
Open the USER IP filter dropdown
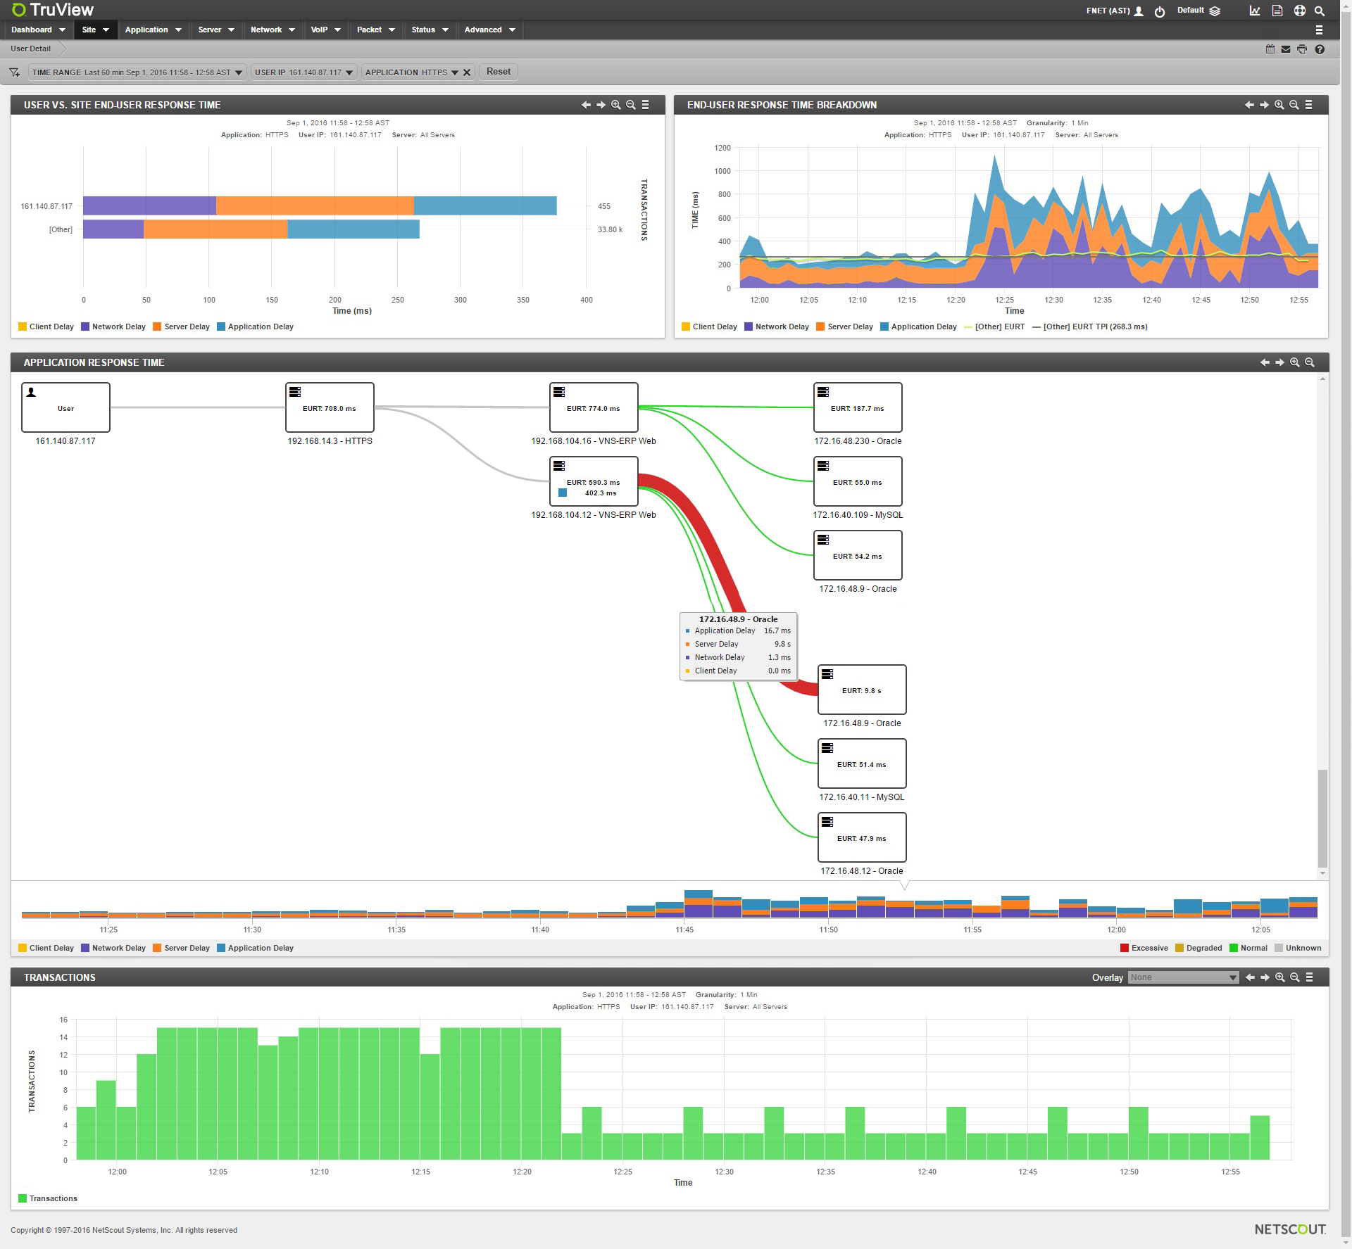coord(303,72)
